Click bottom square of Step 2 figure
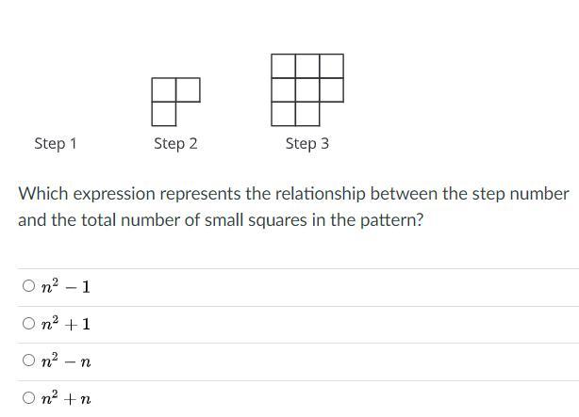The width and height of the screenshot is (579, 417). tap(163, 114)
